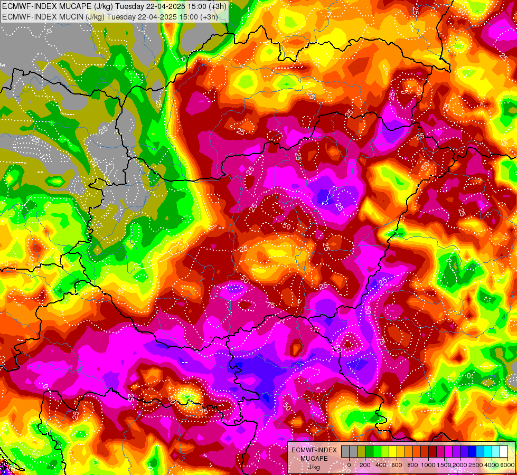This screenshot has width=517, height=475.
Task: Pick the lime yellow-green legend swatch
Action: pyautogui.click(x=385, y=451)
